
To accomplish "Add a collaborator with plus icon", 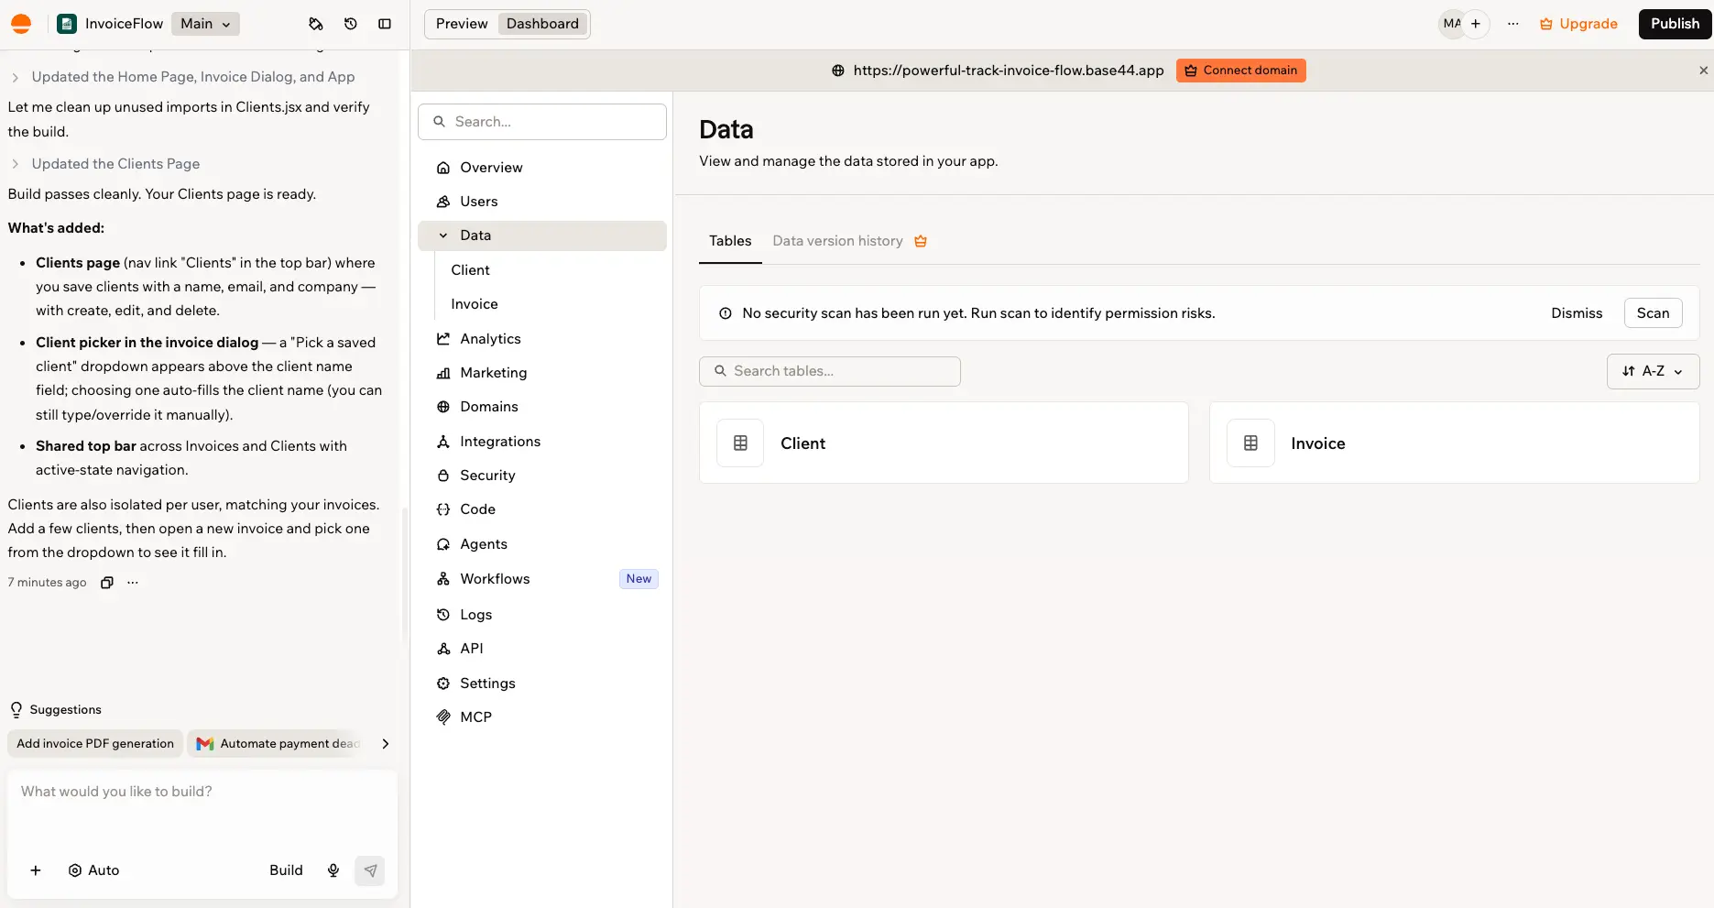I will 1476,24.
